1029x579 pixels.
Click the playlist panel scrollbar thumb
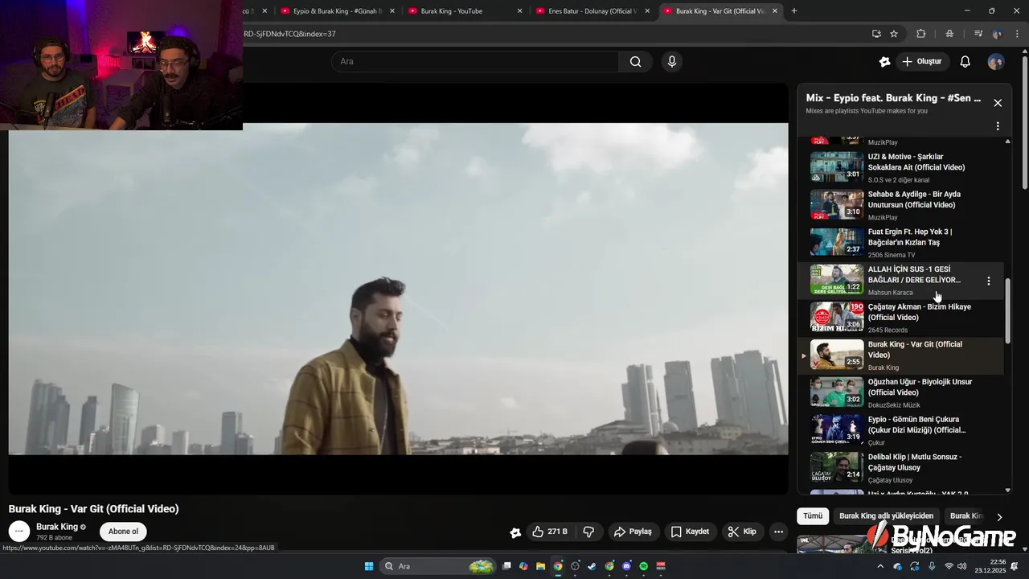(1008, 312)
